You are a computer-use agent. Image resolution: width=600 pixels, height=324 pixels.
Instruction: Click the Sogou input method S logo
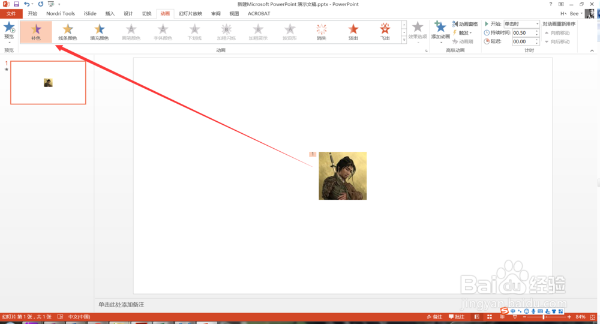(x=505, y=311)
